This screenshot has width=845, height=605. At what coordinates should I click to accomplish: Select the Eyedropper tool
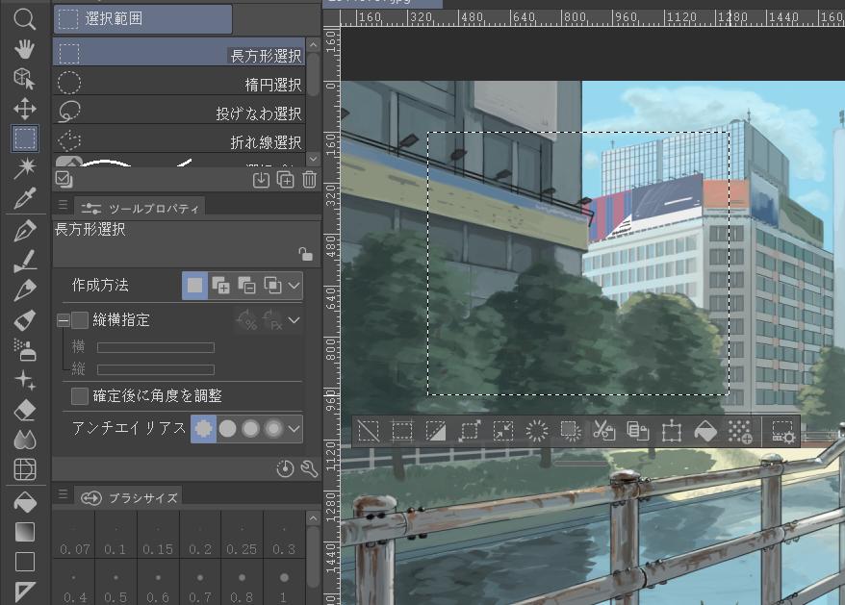pos(25,198)
